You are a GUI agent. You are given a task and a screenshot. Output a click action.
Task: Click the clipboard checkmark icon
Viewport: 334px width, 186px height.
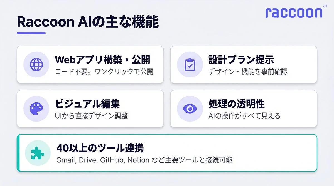tap(190, 64)
